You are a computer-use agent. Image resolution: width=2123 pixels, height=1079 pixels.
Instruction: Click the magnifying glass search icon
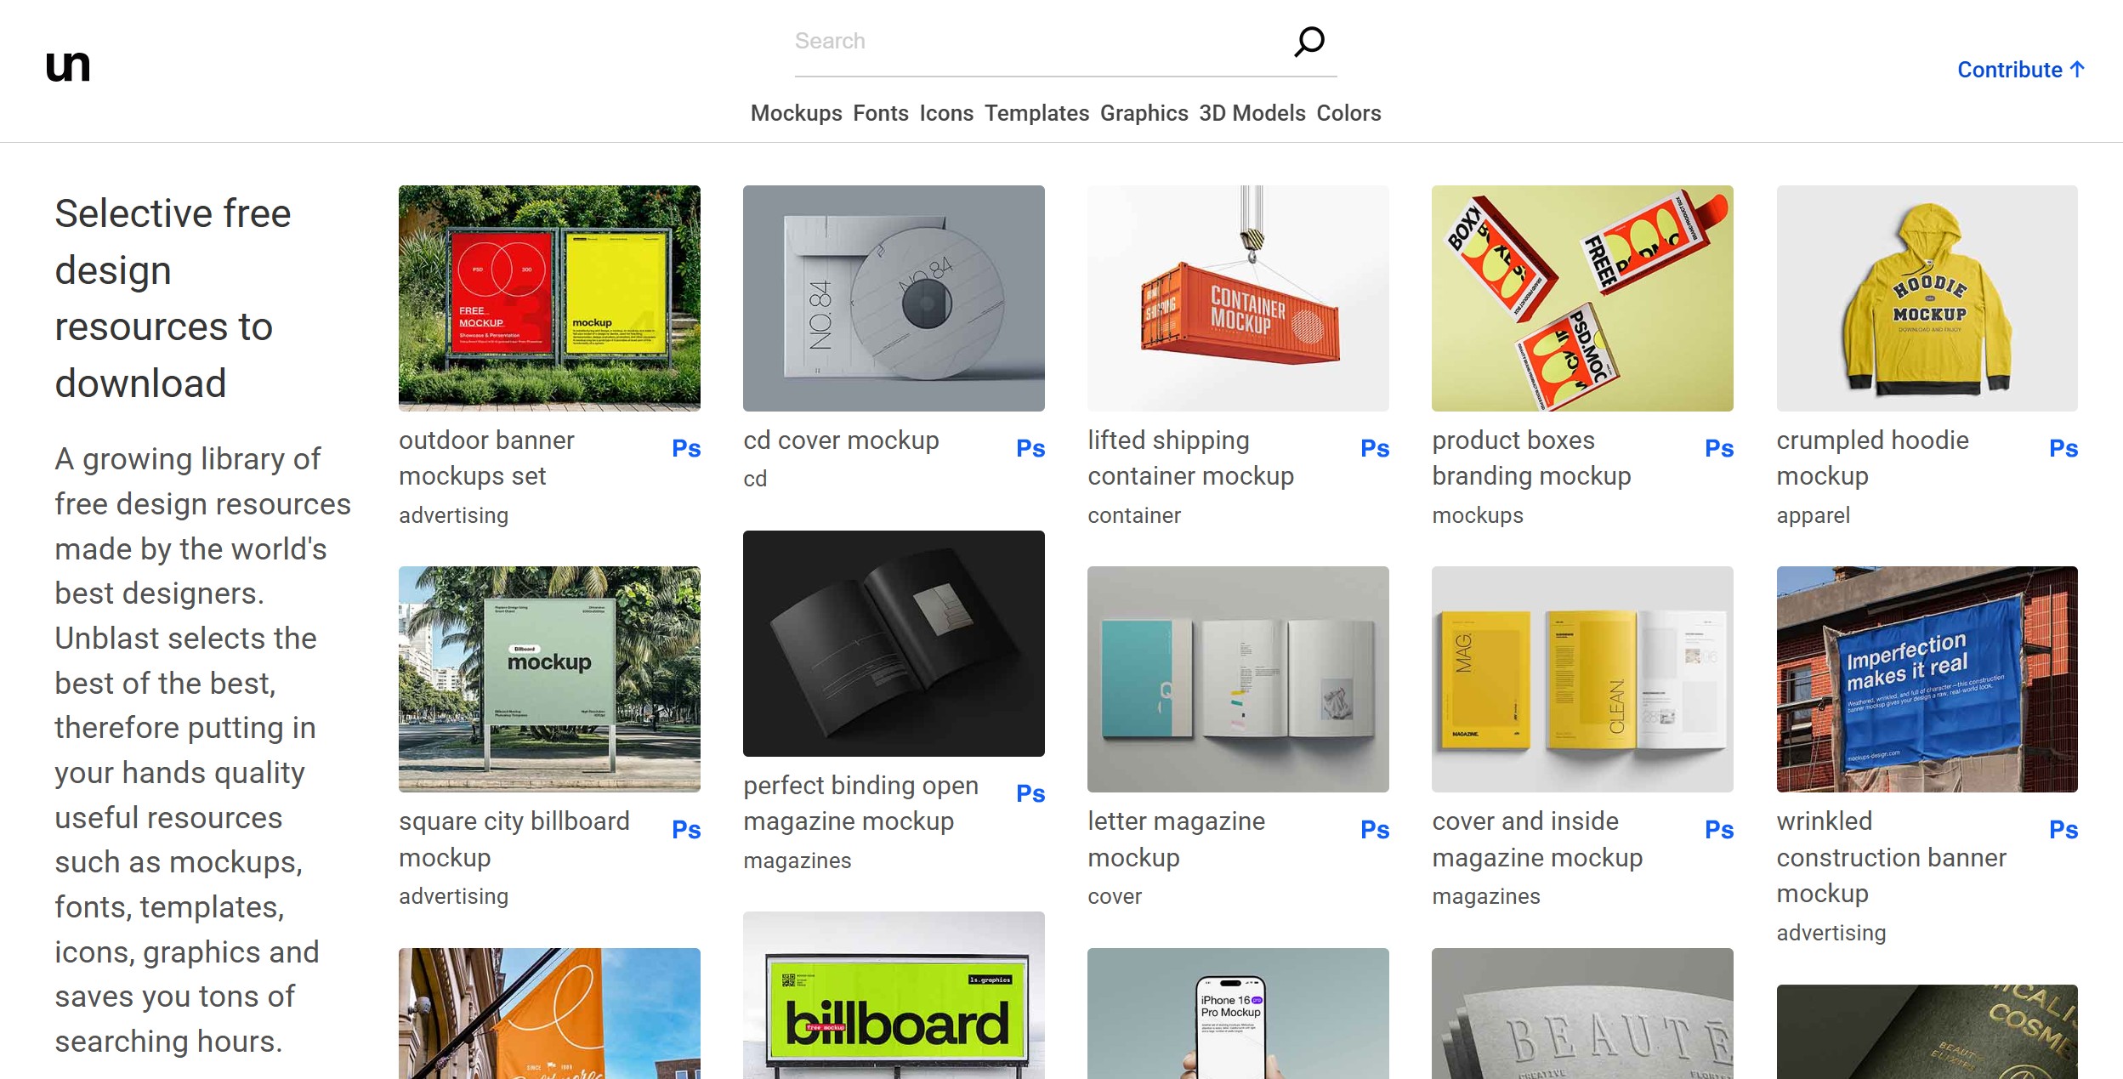[1309, 42]
